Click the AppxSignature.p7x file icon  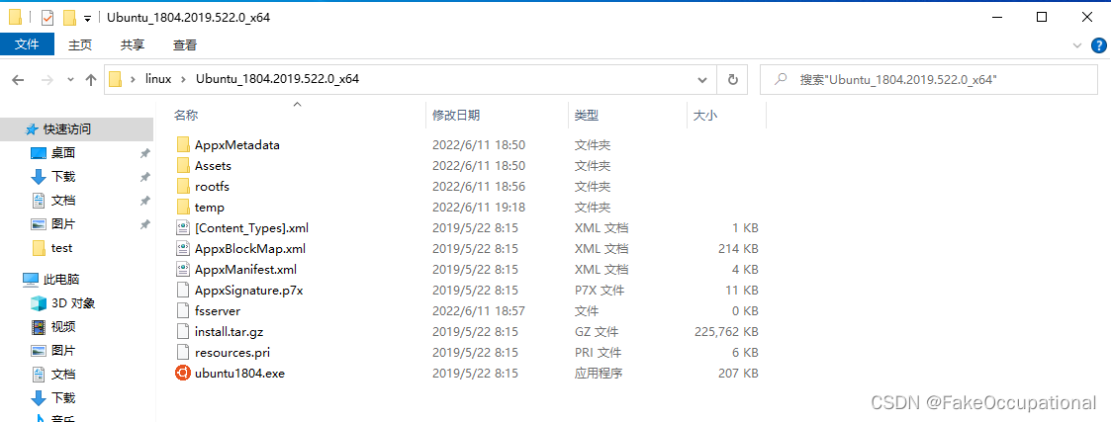[183, 291]
